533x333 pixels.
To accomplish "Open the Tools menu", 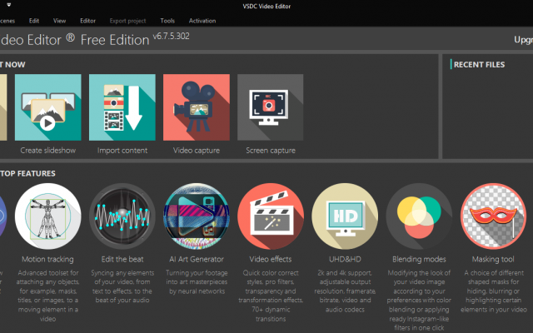I will [x=167, y=21].
